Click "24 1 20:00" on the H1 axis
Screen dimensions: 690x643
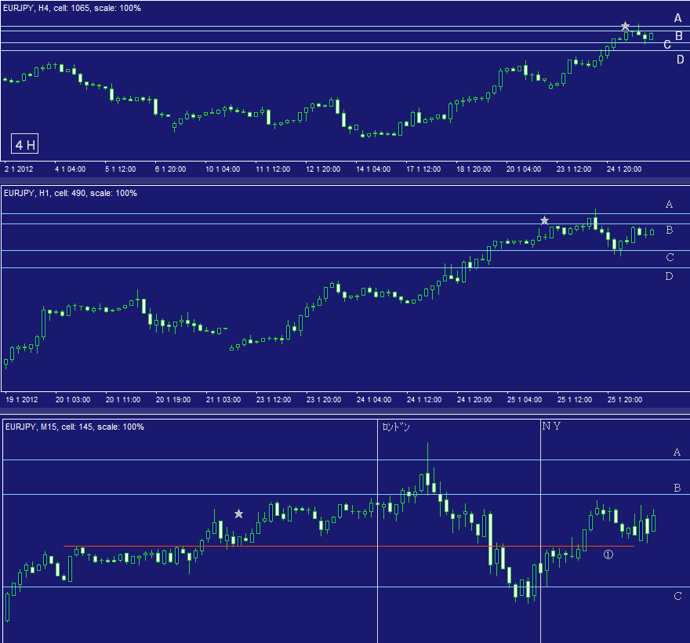[474, 400]
